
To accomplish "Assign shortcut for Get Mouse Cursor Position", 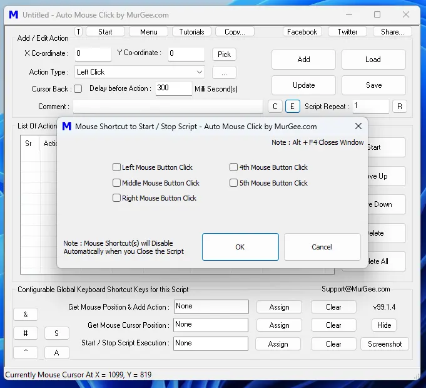I will (279, 325).
